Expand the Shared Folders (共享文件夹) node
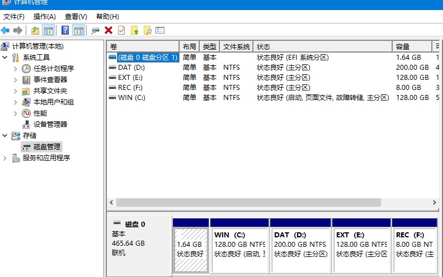 16,91
